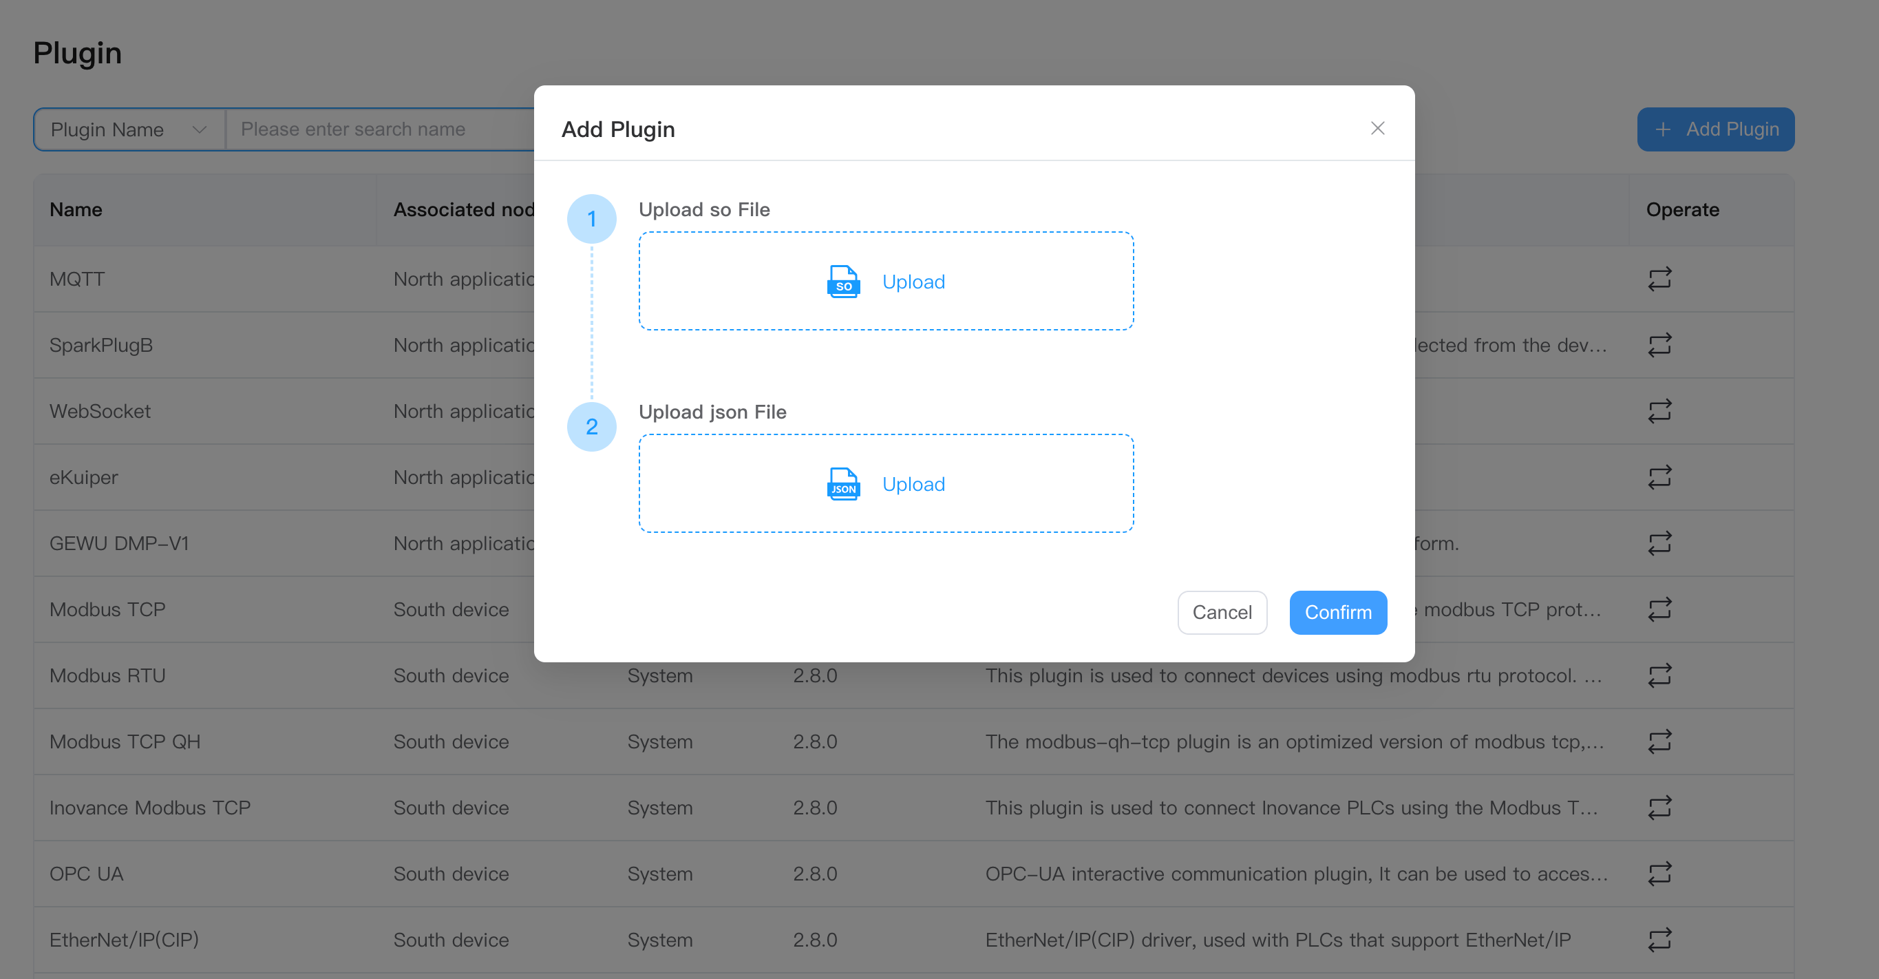Click the JSON file icon in step 2
1879x979 pixels.
pyautogui.click(x=842, y=484)
